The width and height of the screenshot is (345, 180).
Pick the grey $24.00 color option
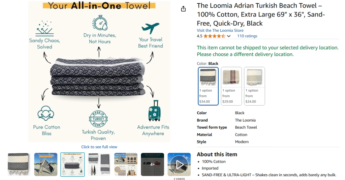[254, 86]
